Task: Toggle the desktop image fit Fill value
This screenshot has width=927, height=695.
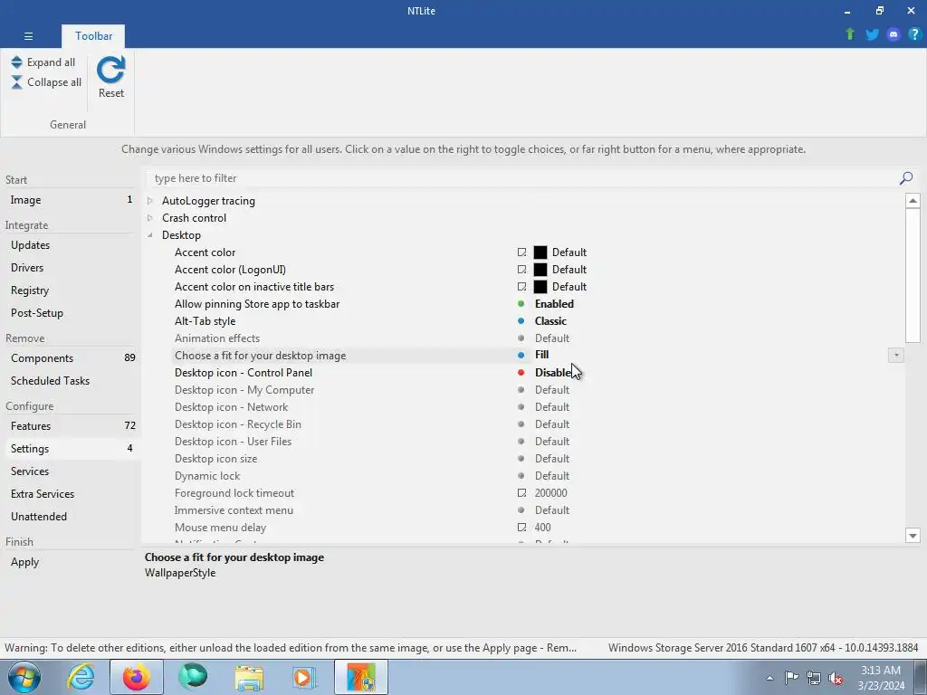Action: tap(541, 355)
